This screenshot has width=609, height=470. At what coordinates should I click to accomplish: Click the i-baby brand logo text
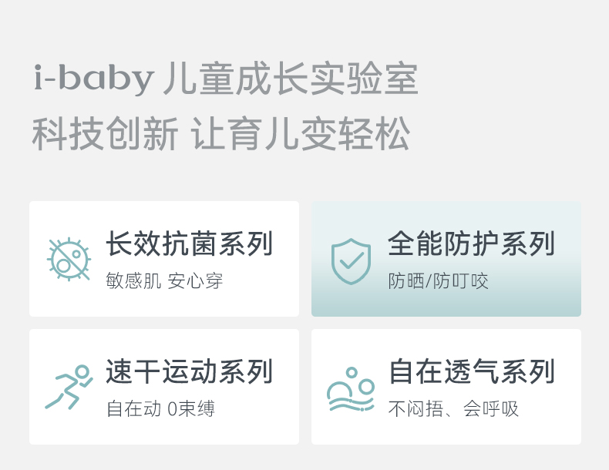tap(94, 80)
